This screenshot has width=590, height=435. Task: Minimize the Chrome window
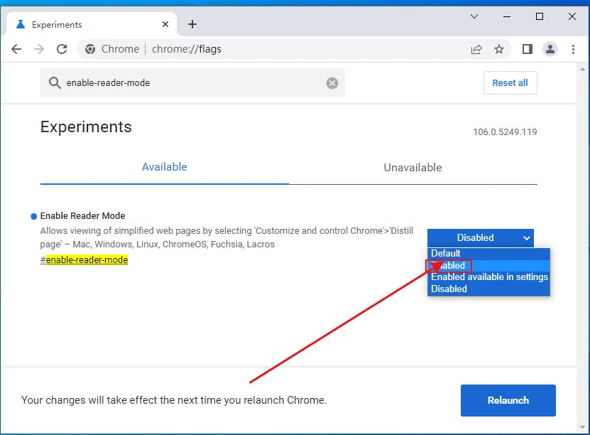coord(507,16)
